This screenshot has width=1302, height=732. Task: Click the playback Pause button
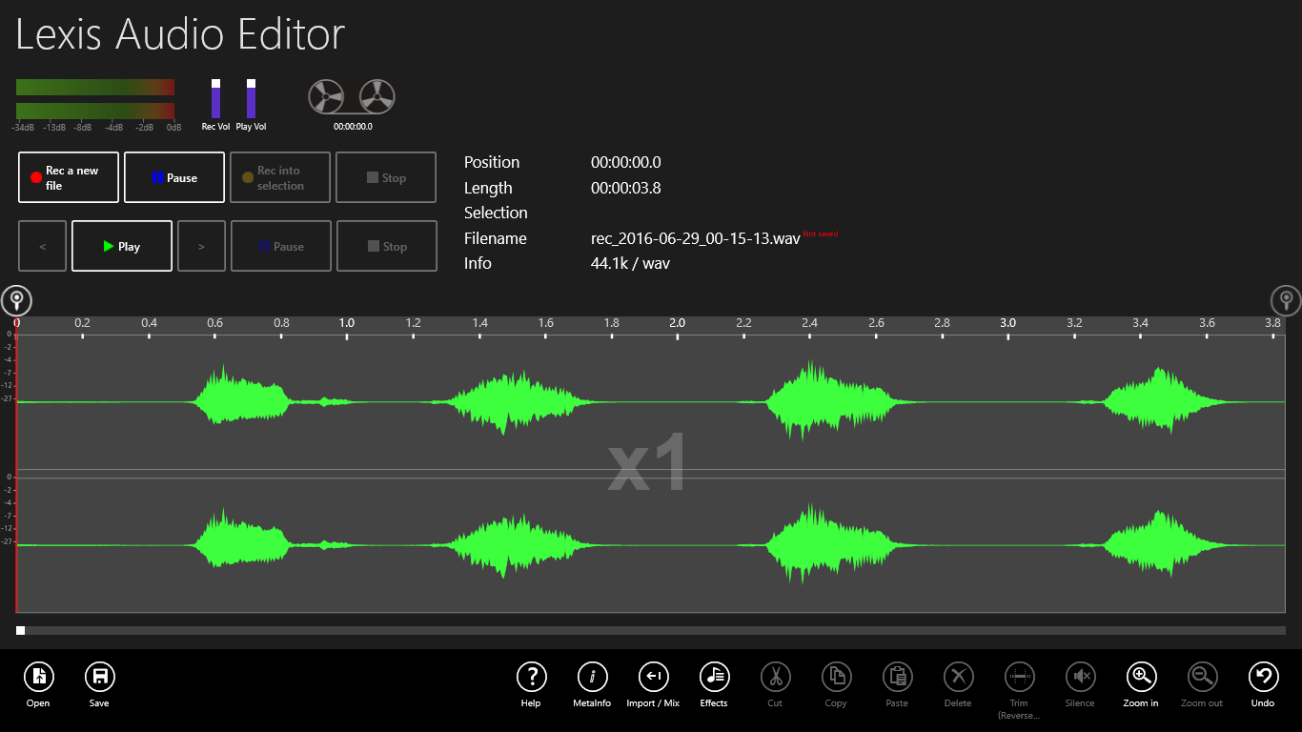[x=281, y=246]
